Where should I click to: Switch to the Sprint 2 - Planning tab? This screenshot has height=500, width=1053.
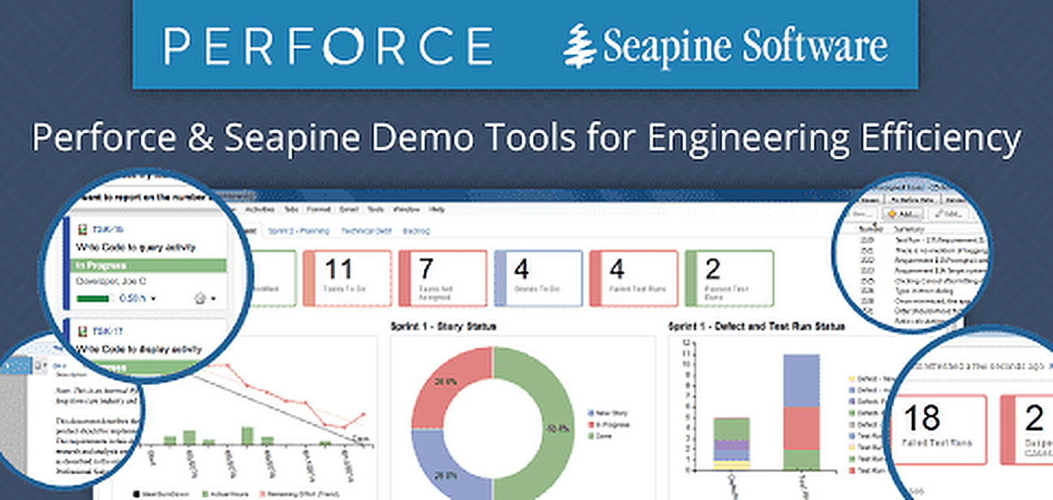(299, 231)
